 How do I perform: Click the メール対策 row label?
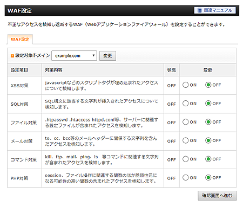[x=22, y=141]
